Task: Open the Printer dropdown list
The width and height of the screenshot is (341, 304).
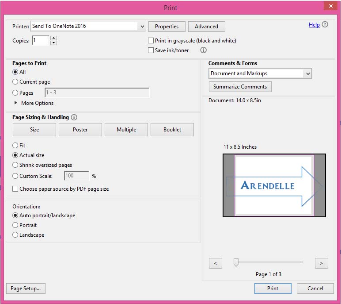Action: click(x=142, y=27)
